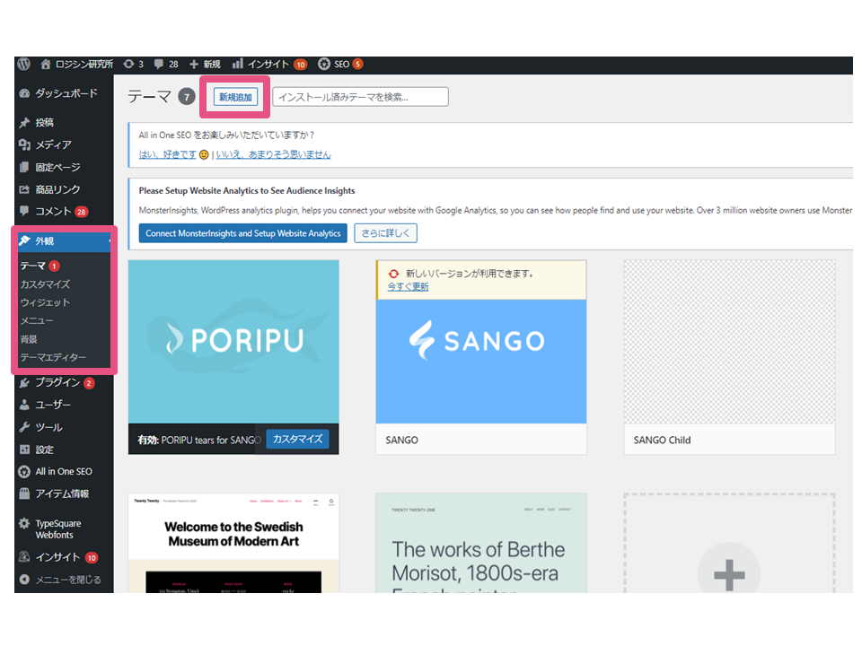The height and width of the screenshot is (646, 862).
Task: Open the 外観 appearance menu
Action: point(64,241)
